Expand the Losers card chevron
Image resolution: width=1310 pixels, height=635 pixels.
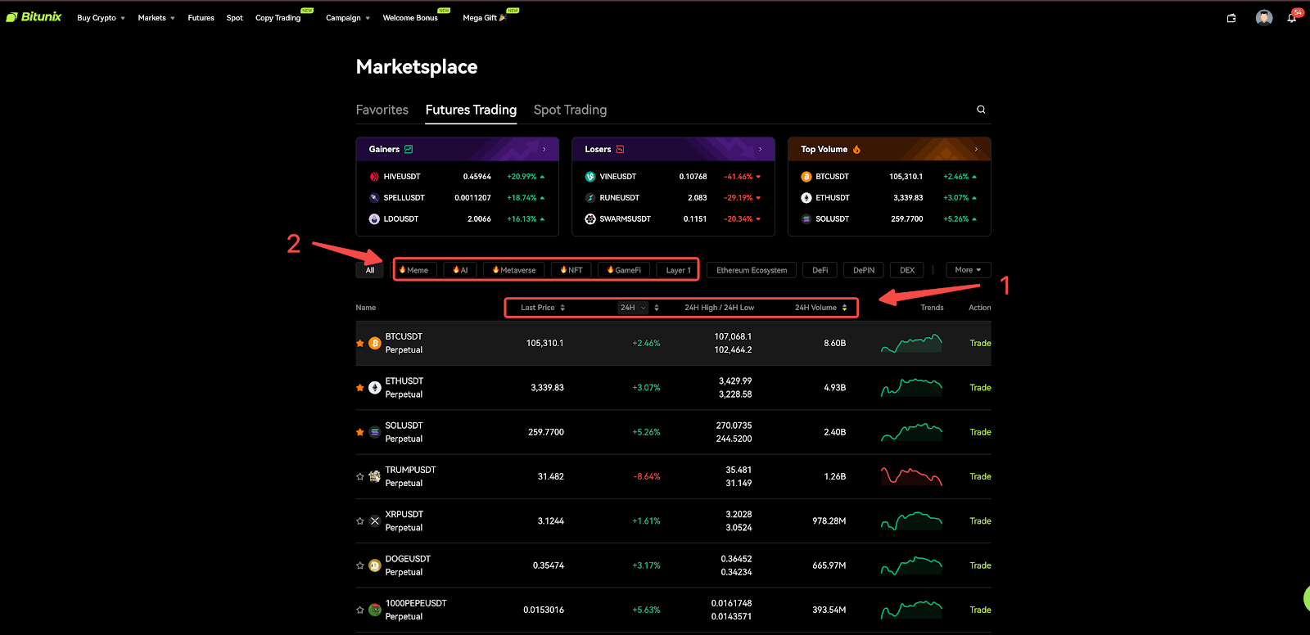click(x=760, y=150)
